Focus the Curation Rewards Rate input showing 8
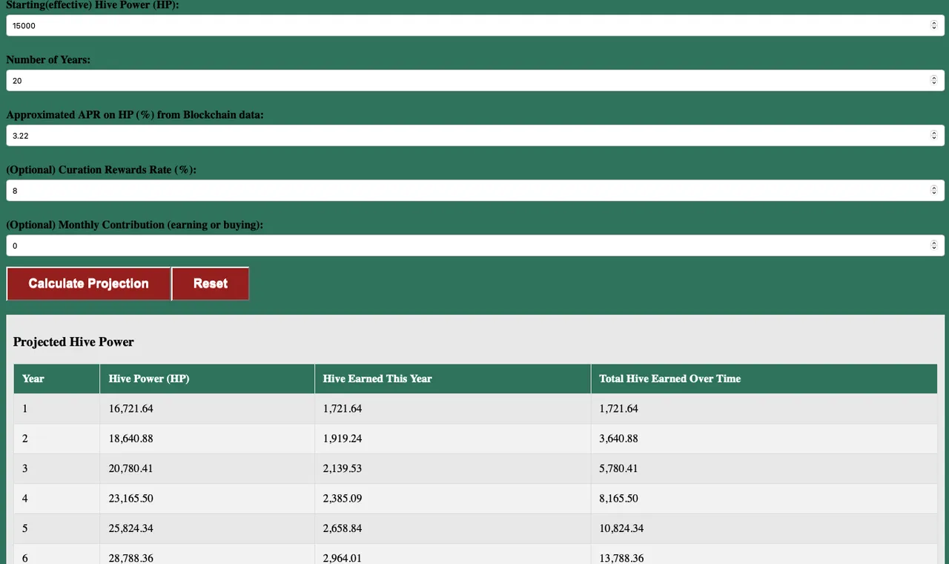Screen dimensions: 949x564 pyautogui.click(x=475, y=191)
